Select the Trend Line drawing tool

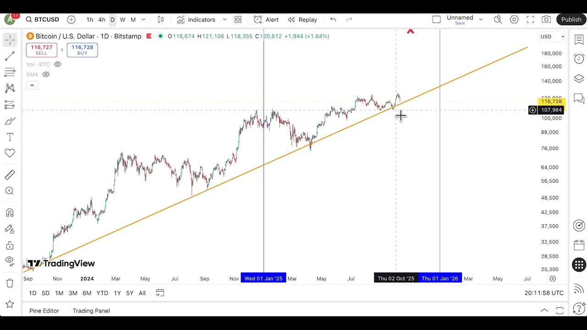coord(10,56)
